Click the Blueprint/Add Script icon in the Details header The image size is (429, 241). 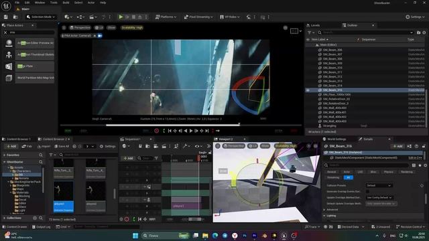[410, 146]
